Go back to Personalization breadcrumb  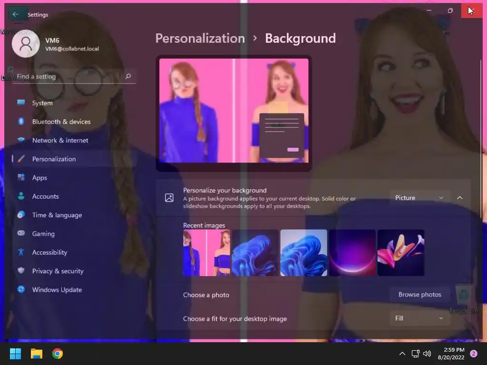pos(200,38)
